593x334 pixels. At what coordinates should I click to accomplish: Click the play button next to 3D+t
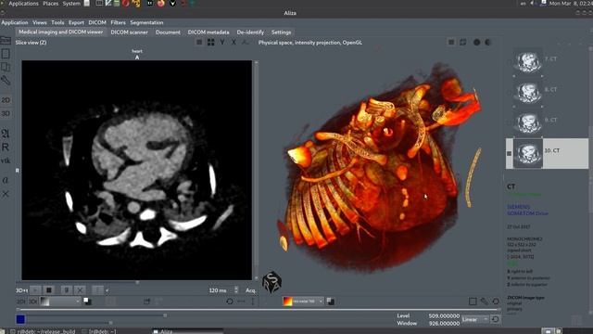tap(35, 290)
